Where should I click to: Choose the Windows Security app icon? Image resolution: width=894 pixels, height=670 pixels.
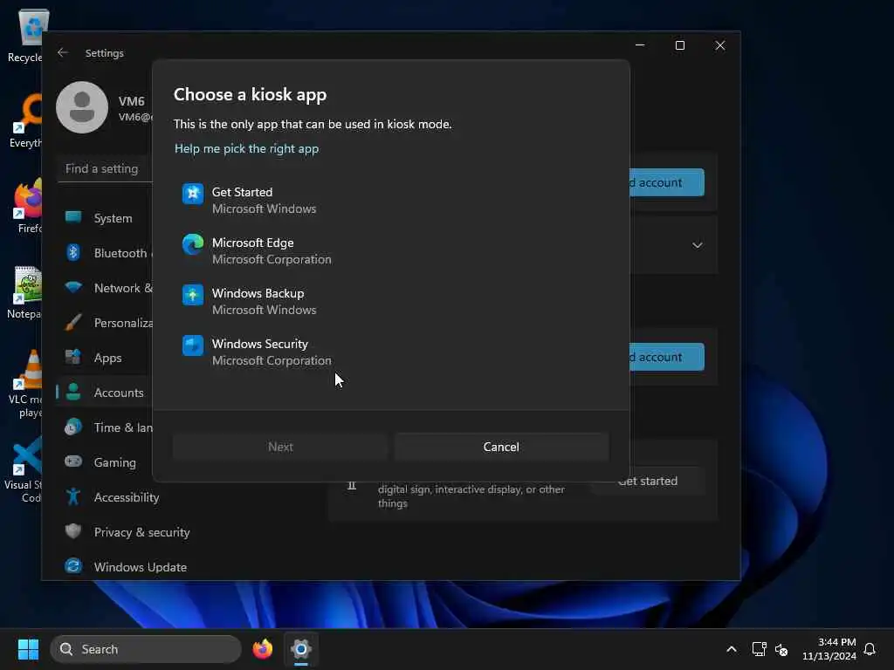pos(193,345)
